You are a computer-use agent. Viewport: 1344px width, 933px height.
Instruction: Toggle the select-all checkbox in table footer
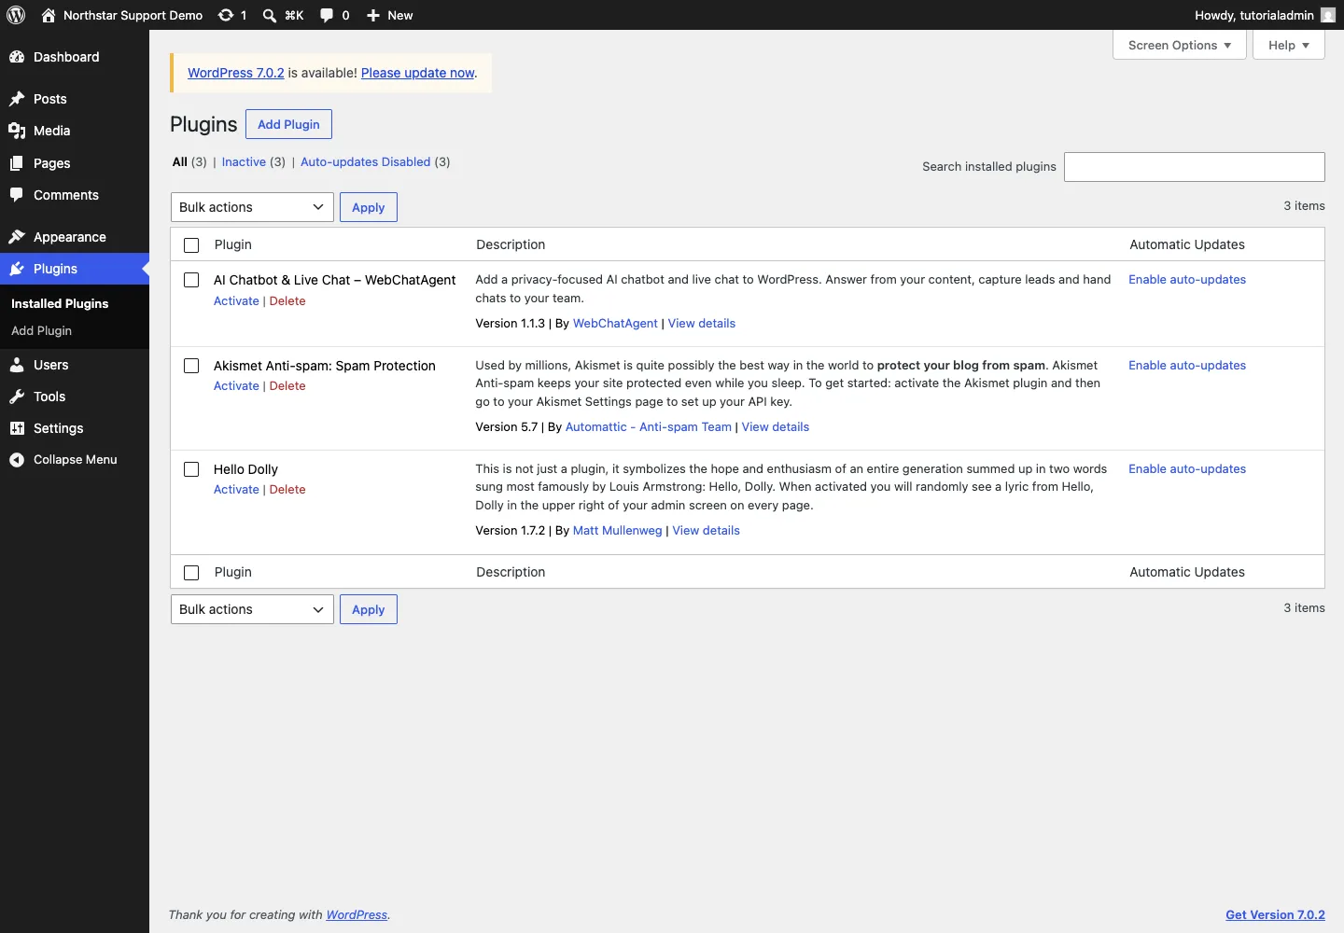[191, 573]
